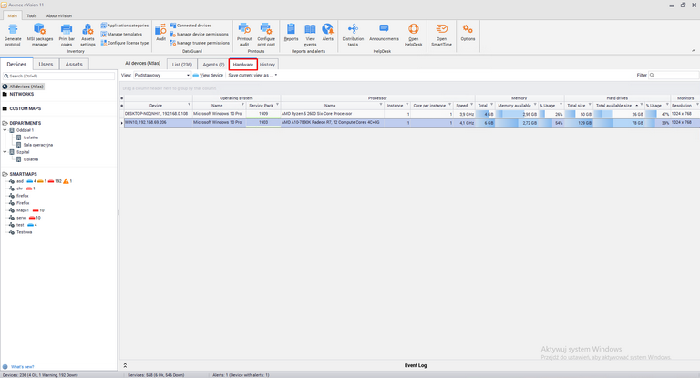The width and height of the screenshot is (700, 378).
Task: Open the View Podstawowy combo box
Action: click(x=162, y=76)
